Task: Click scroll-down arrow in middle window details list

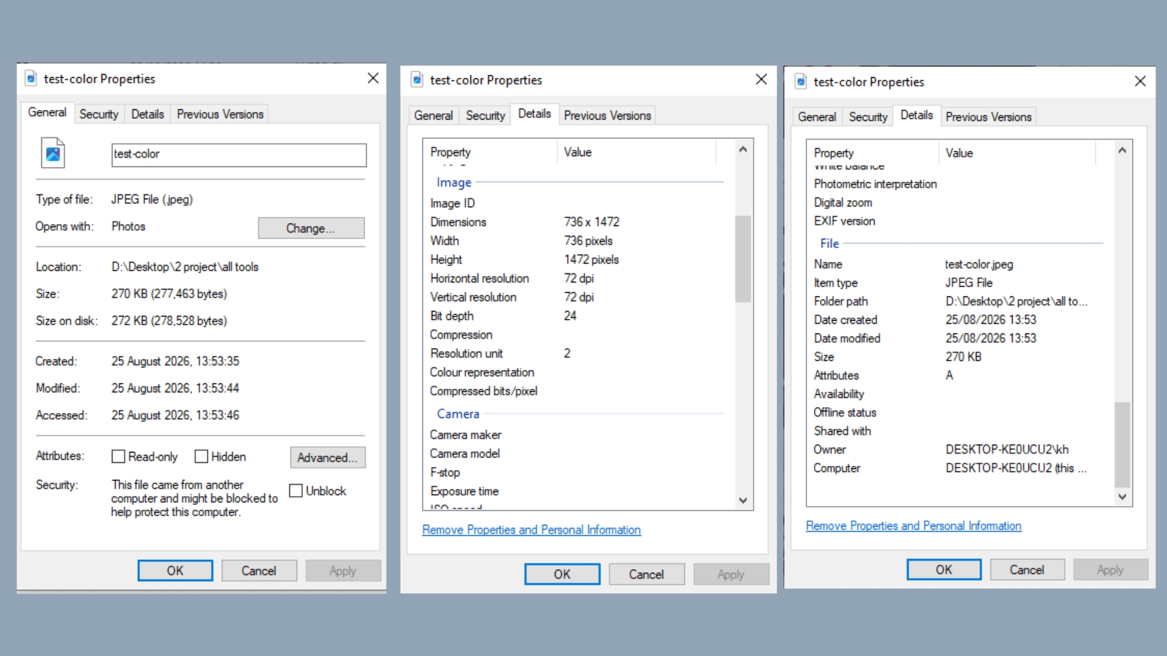Action: (x=743, y=501)
